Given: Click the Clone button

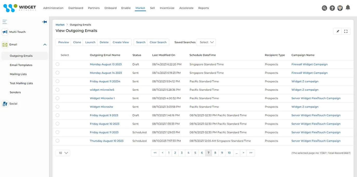Looking at the screenshot, I should coord(77,42).
